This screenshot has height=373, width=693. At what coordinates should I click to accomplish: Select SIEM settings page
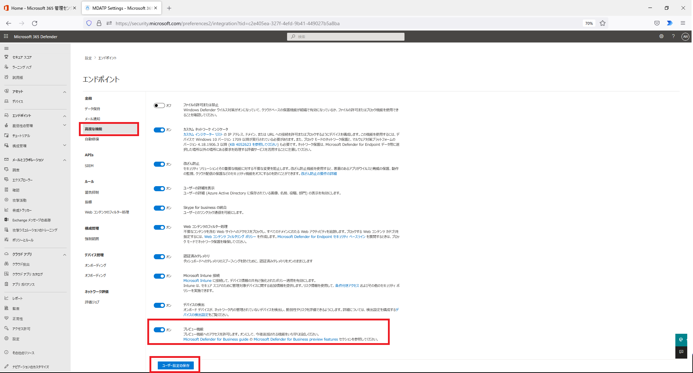(89, 166)
